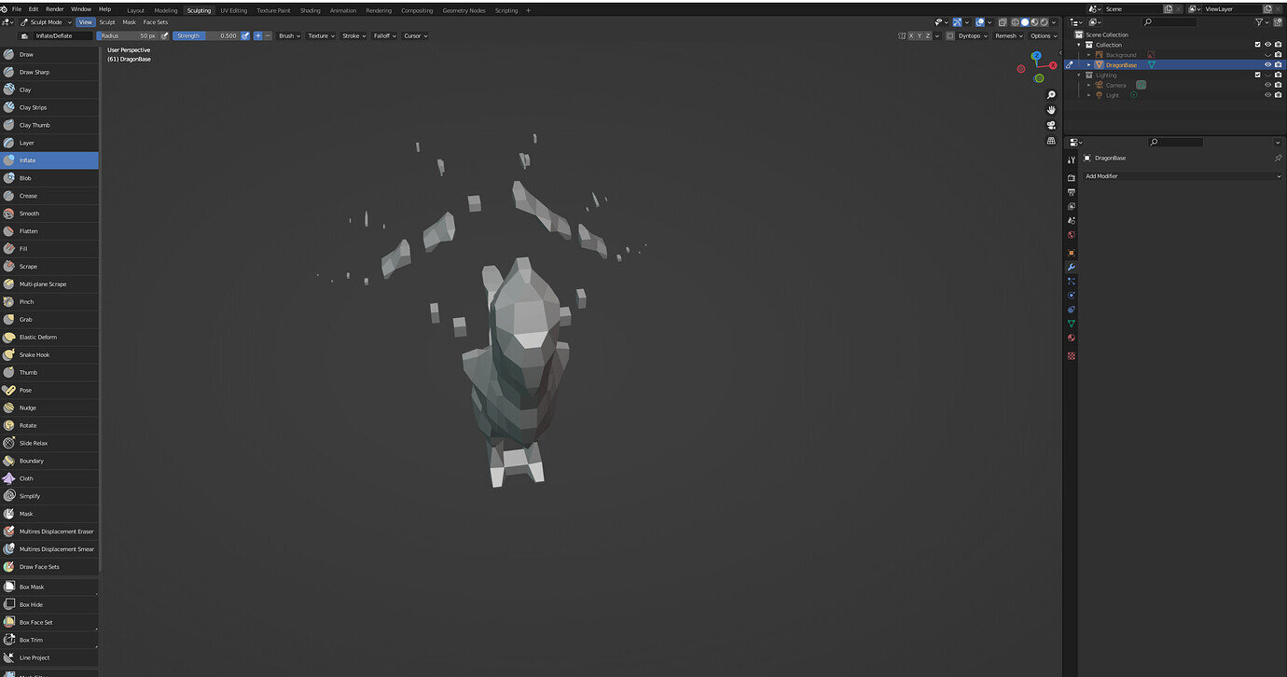This screenshot has height=677, width=1287.
Task: Select the Clay Thumb brush
Action: [49, 125]
